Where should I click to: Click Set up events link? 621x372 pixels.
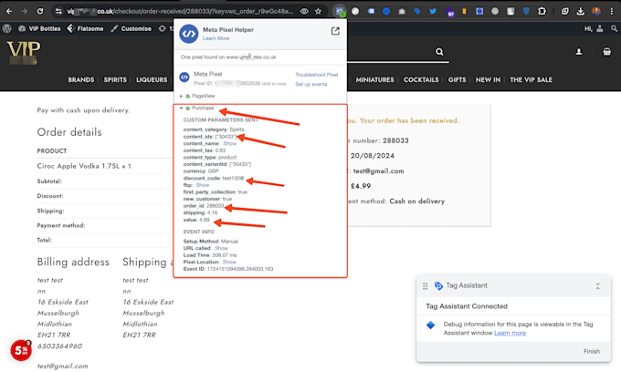pos(311,84)
